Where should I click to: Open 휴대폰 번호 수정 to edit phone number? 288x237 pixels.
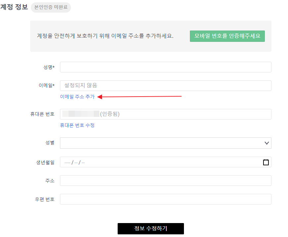point(77,125)
